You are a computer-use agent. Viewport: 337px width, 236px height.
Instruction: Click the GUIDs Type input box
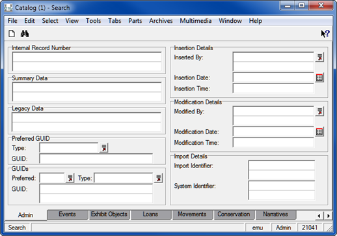(x=124, y=178)
